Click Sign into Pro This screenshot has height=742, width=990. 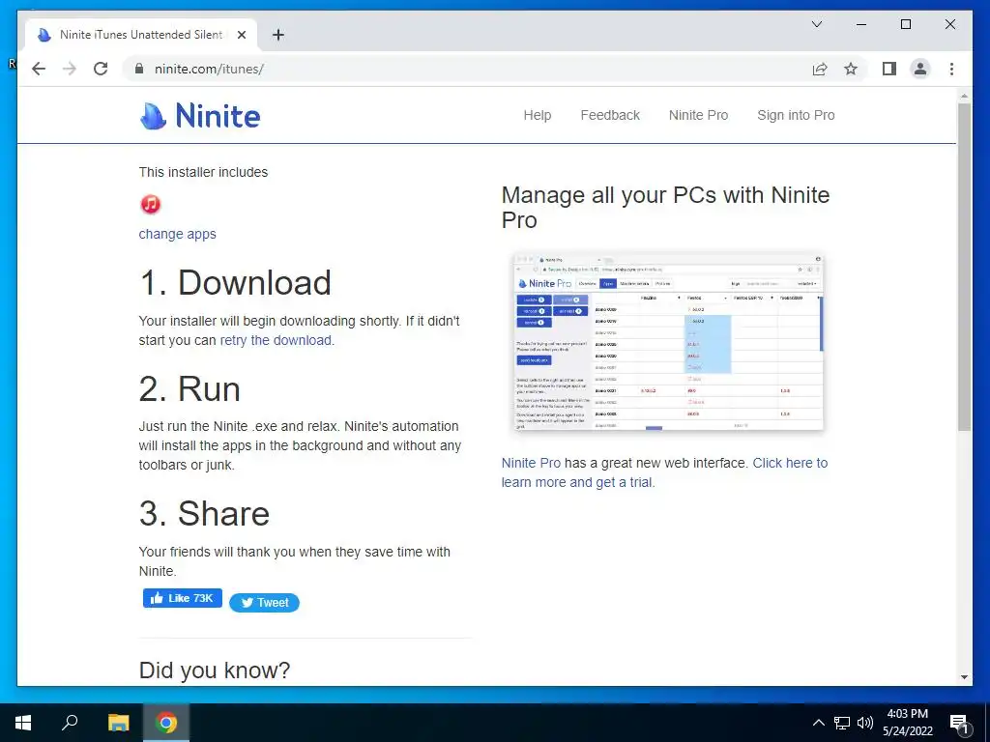coord(796,116)
